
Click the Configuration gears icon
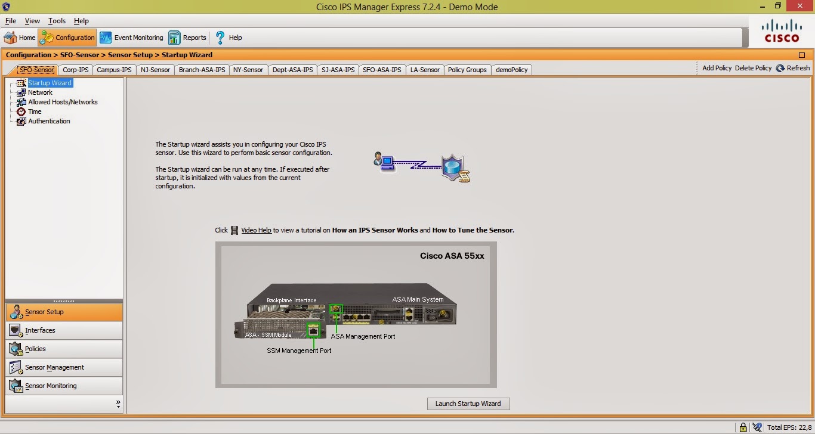tap(47, 38)
